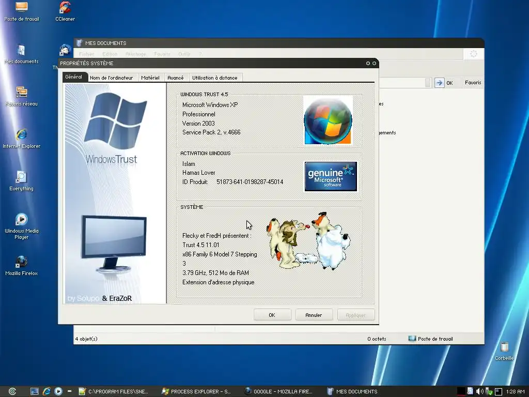The image size is (529, 397).
Task: Click the first round button on Propriétés Système title bar
Action: coord(368,63)
